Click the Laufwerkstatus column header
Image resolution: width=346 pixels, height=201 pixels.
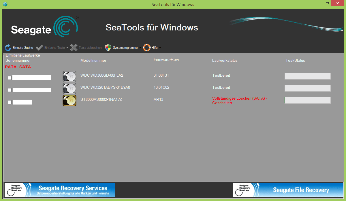225,61
